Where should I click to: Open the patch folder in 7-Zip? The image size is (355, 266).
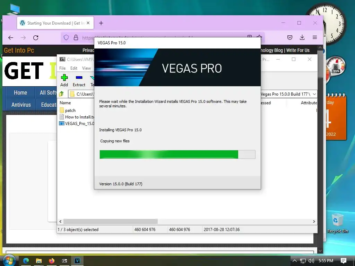pyautogui.click(x=68, y=110)
